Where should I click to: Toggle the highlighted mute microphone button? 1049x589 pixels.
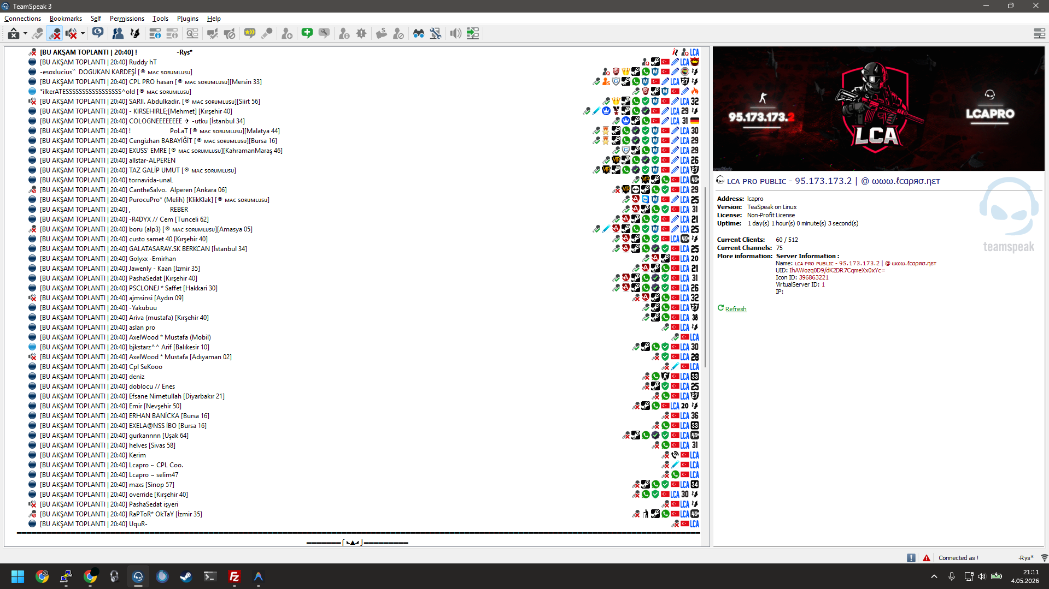click(54, 33)
